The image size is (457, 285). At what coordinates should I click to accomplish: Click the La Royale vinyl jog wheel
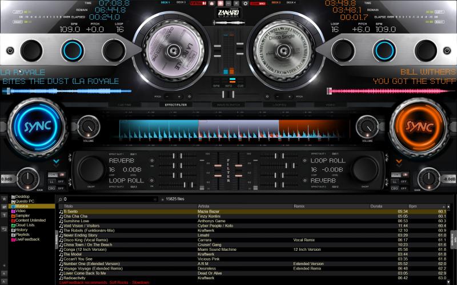coord(173,51)
